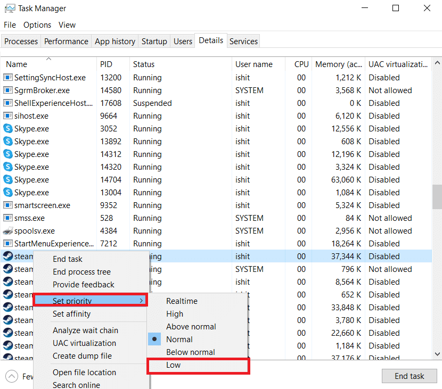The image size is (442, 389).
Task: Click the smss.exe process icon
Action: (x=8, y=218)
